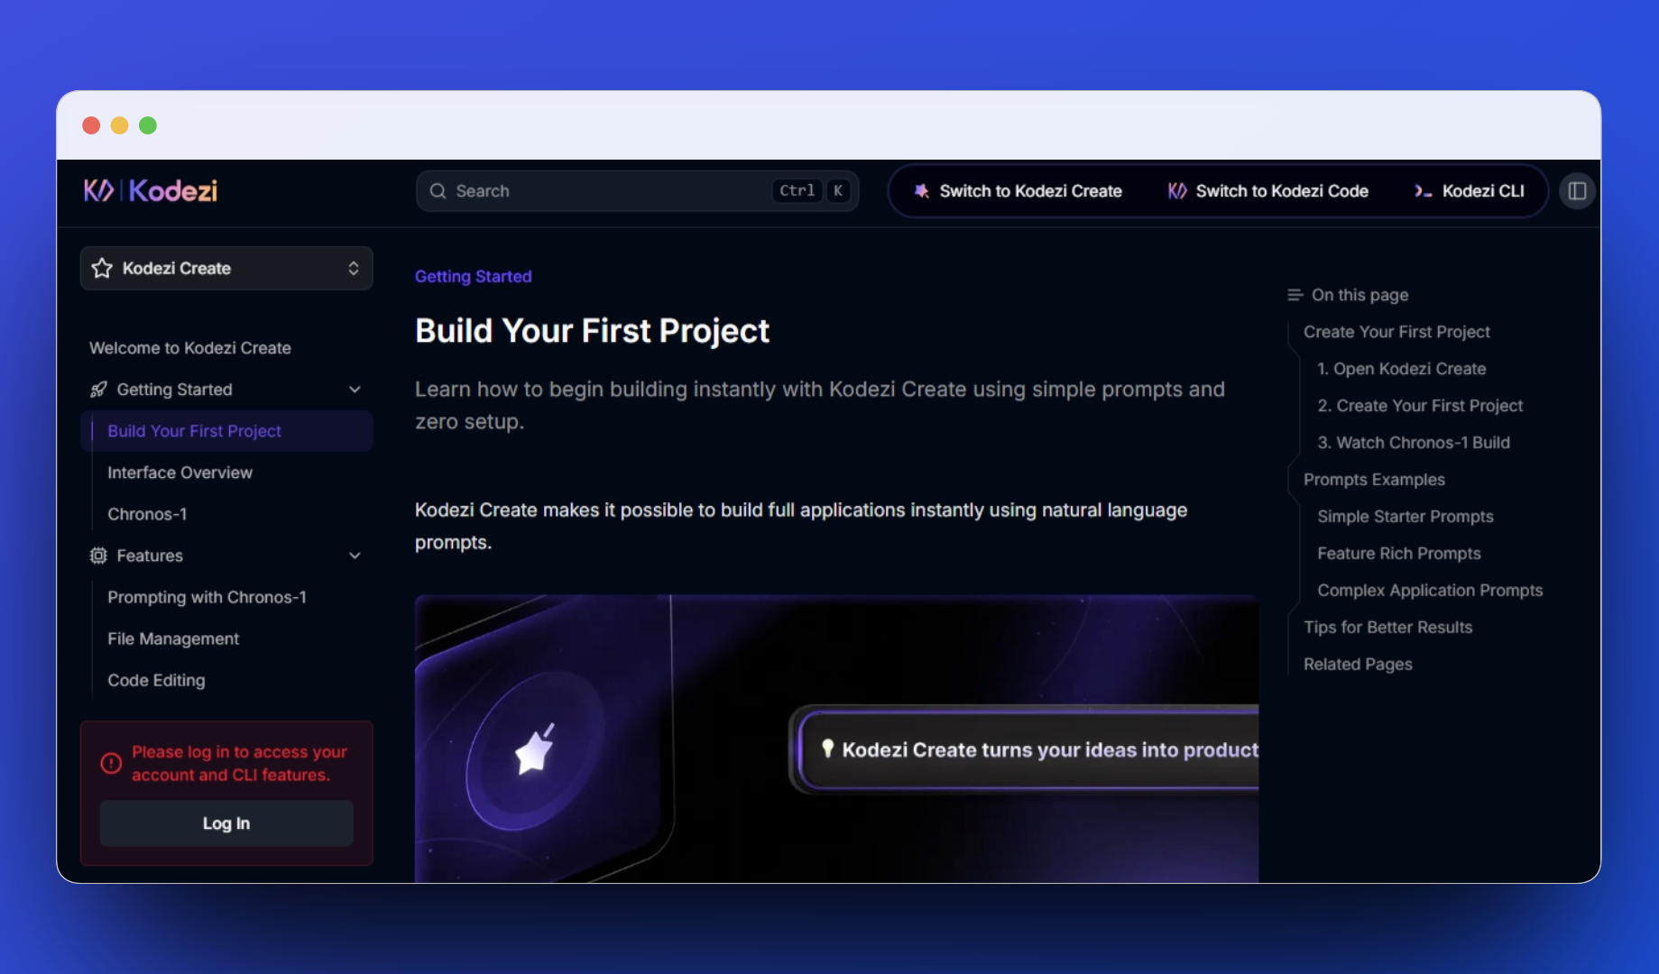The image size is (1659, 974).
Task: Click the Kodezi Create star icon in the top bar
Action: [921, 191]
